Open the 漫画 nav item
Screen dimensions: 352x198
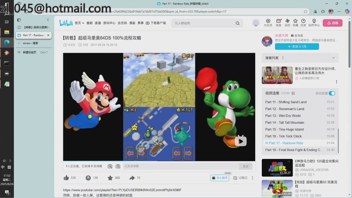[132, 23]
